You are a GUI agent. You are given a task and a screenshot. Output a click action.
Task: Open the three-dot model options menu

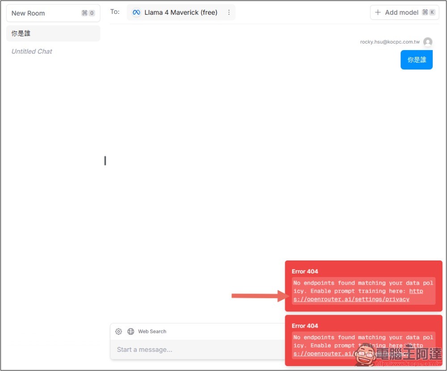[x=229, y=13]
